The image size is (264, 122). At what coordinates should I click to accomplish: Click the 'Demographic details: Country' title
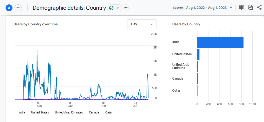pyautogui.click(x=69, y=8)
